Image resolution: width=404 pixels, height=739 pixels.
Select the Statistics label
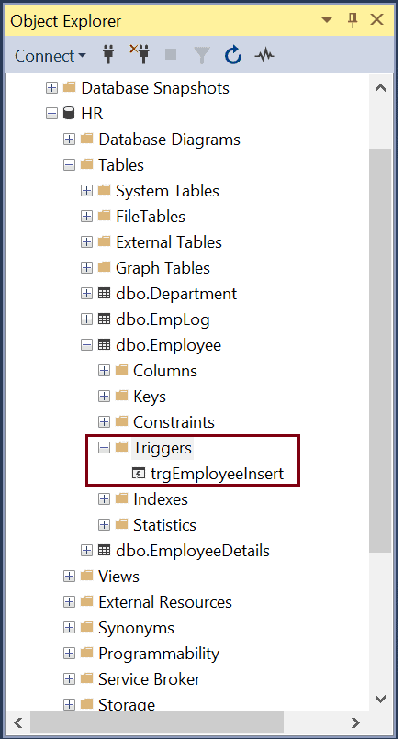coord(164,524)
